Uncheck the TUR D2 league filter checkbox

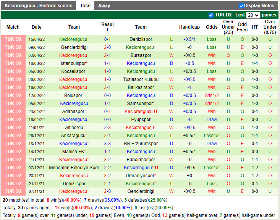[211, 15]
